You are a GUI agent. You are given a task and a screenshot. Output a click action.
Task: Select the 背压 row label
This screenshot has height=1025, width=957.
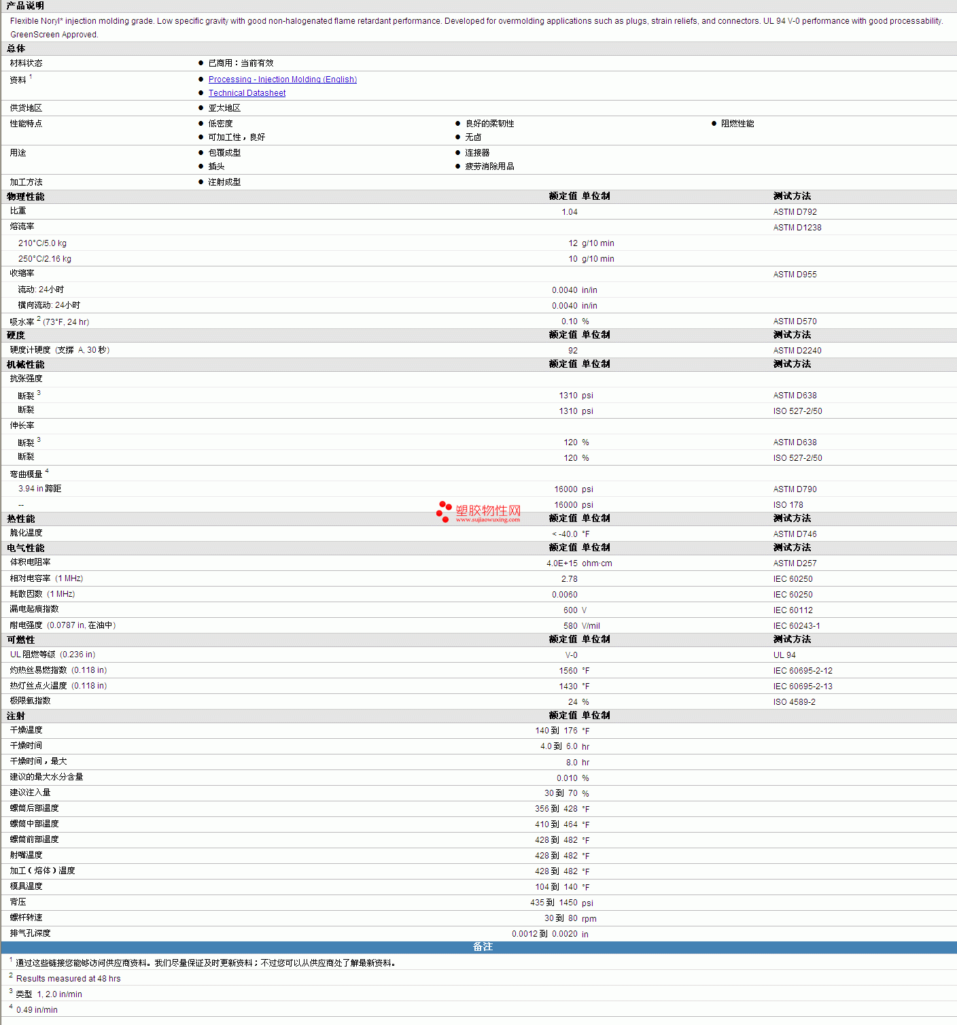(x=18, y=902)
